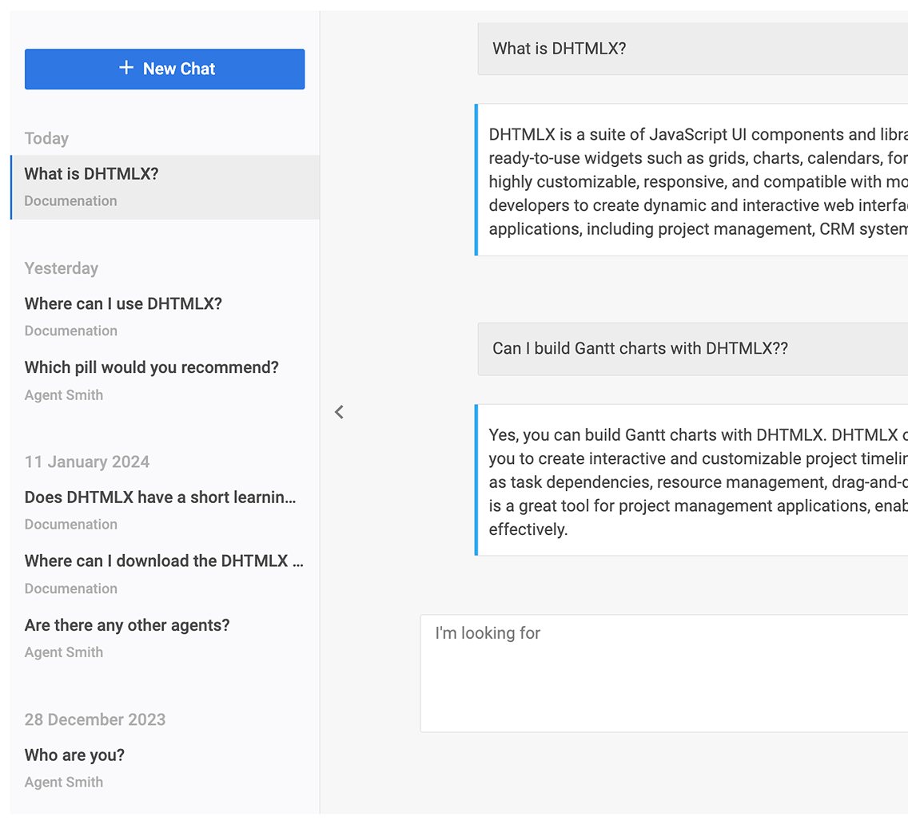Focus the 'I'm looking for' message input
908x824 pixels.
pyautogui.click(x=663, y=674)
